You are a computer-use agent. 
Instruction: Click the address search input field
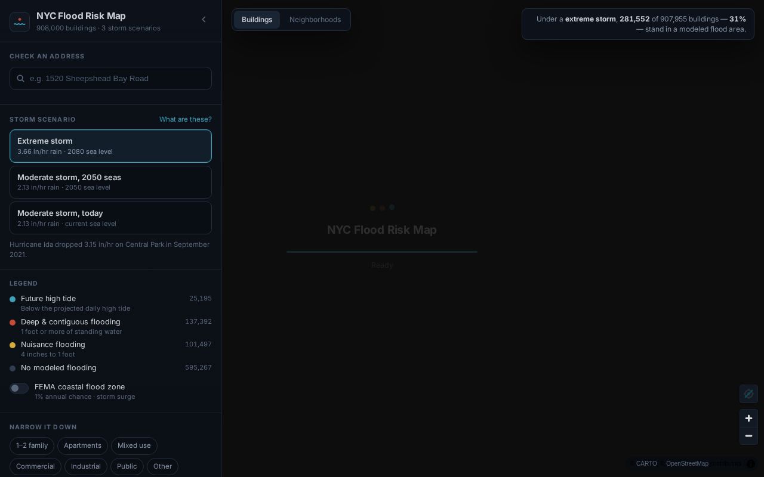(x=110, y=78)
